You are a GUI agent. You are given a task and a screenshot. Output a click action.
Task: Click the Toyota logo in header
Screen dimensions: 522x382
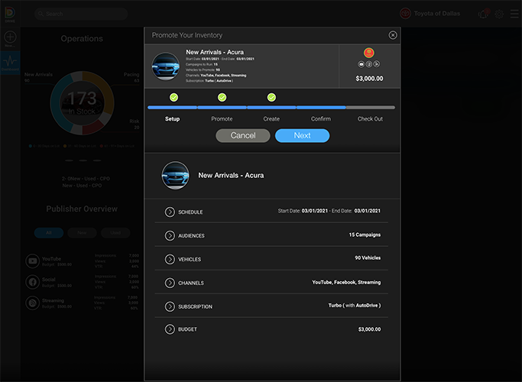point(405,14)
